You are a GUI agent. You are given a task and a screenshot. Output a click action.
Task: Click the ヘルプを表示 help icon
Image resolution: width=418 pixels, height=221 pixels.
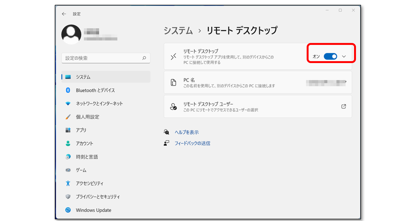tap(166, 132)
